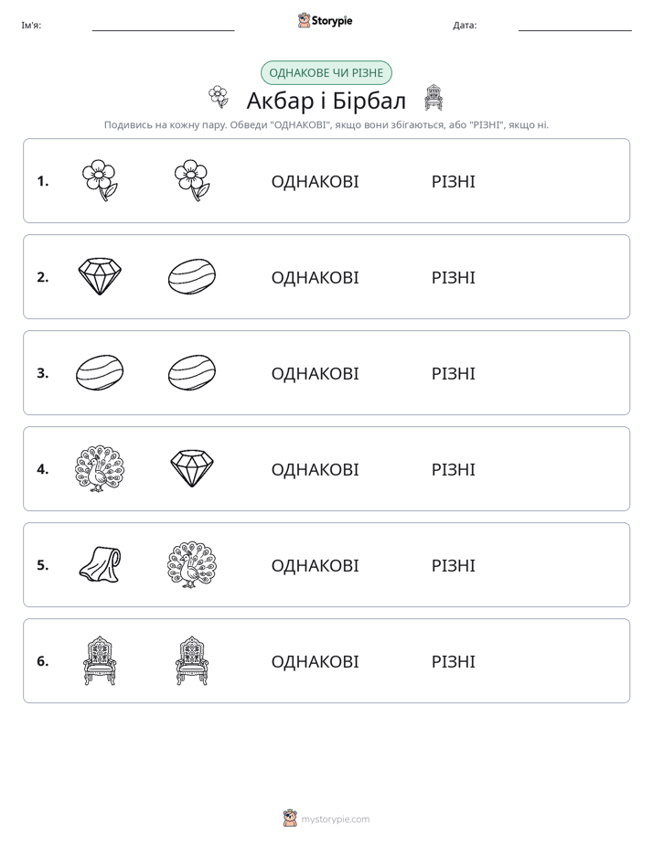653x845 pixels.
Task: Click the diamond gem in row 4
Action: pos(192,469)
